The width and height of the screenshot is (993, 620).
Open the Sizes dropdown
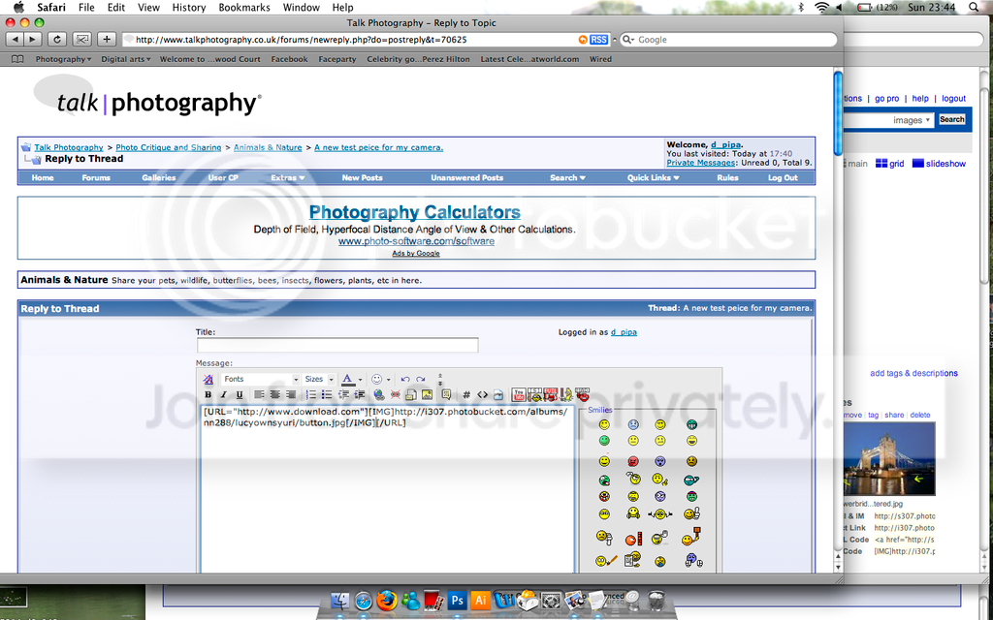[318, 379]
